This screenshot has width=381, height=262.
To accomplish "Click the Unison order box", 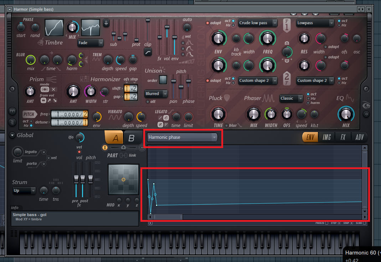I will (x=163, y=80).
